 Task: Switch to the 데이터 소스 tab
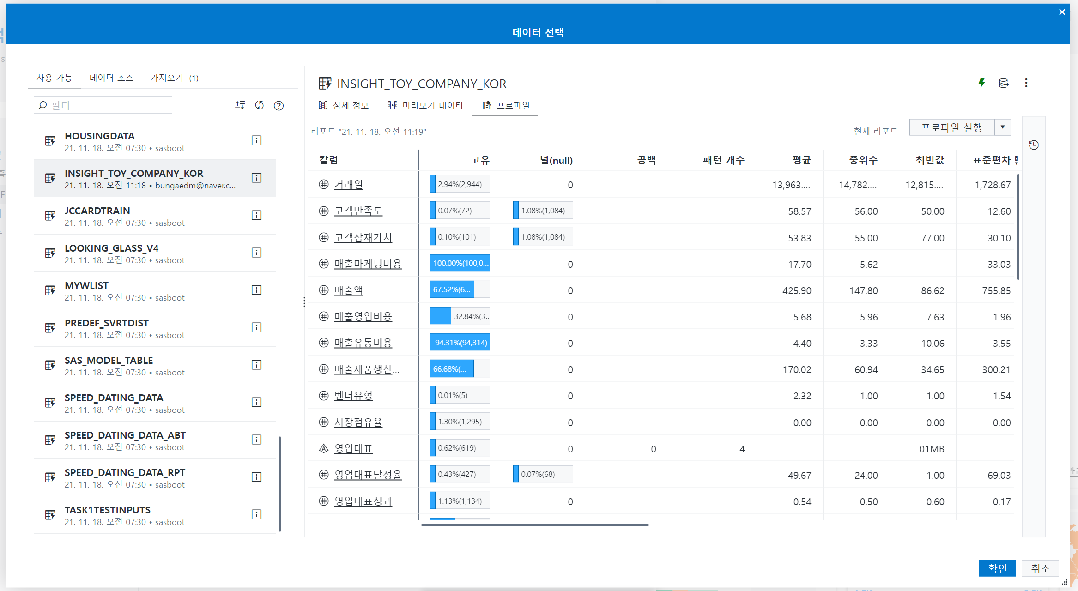(111, 78)
